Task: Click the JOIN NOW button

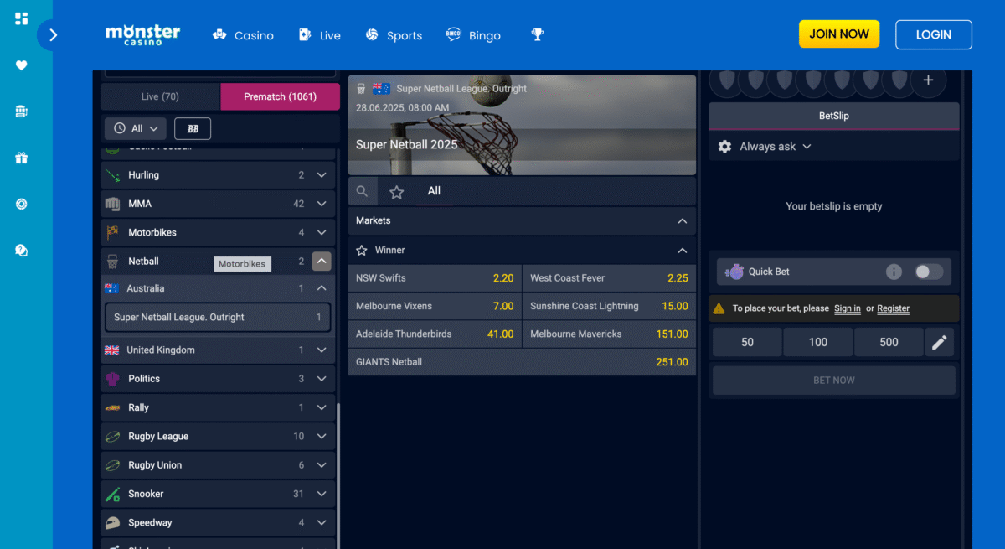Action: (839, 34)
